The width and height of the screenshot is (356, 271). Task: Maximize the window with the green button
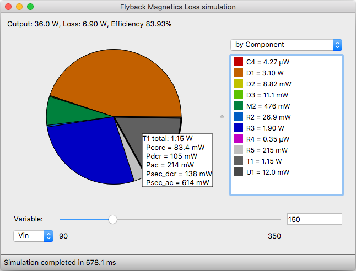(30, 7)
